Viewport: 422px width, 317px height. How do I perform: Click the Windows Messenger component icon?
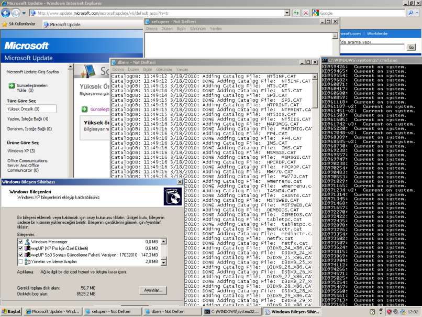[27, 242]
